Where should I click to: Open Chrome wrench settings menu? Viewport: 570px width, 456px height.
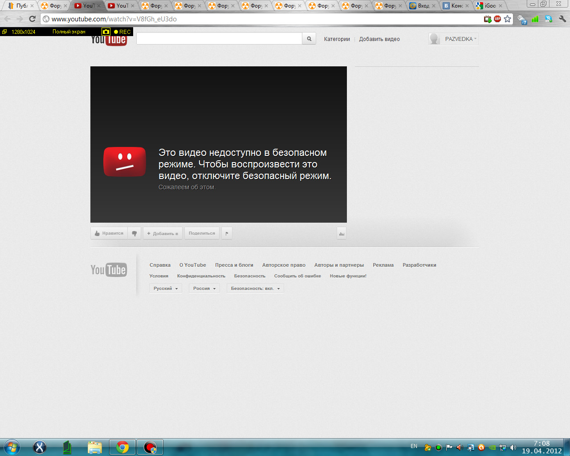(x=562, y=19)
